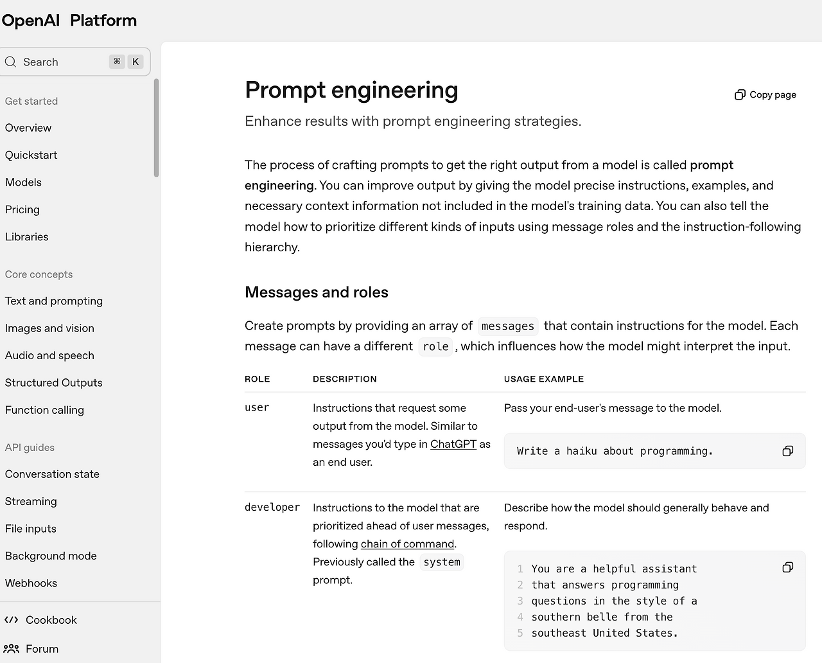The image size is (822, 663).
Task: Copy the haiku example code
Action: (x=788, y=451)
